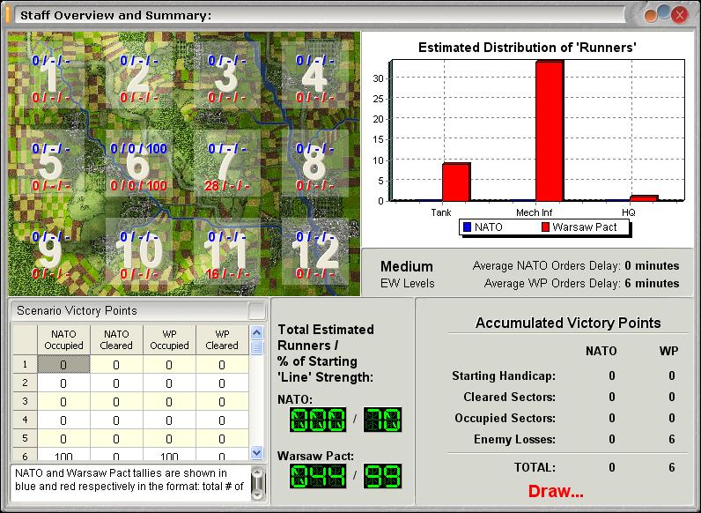Click the help text scrollbar down arrow
The image size is (701, 513).
258,494
